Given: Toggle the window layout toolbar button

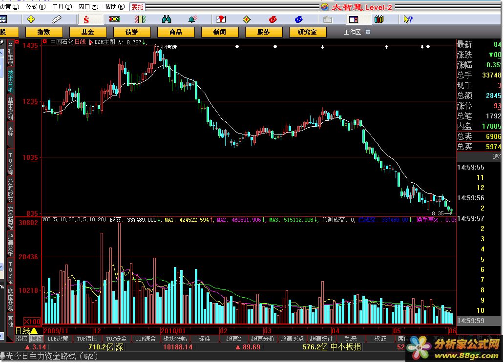Looking at the screenshot, I should tap(353, 19).
